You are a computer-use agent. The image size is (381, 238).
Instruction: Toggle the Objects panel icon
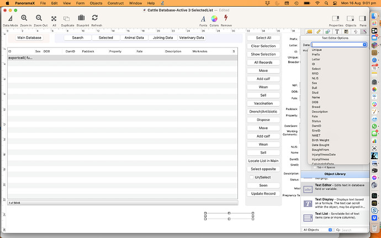tap(350, 18)
